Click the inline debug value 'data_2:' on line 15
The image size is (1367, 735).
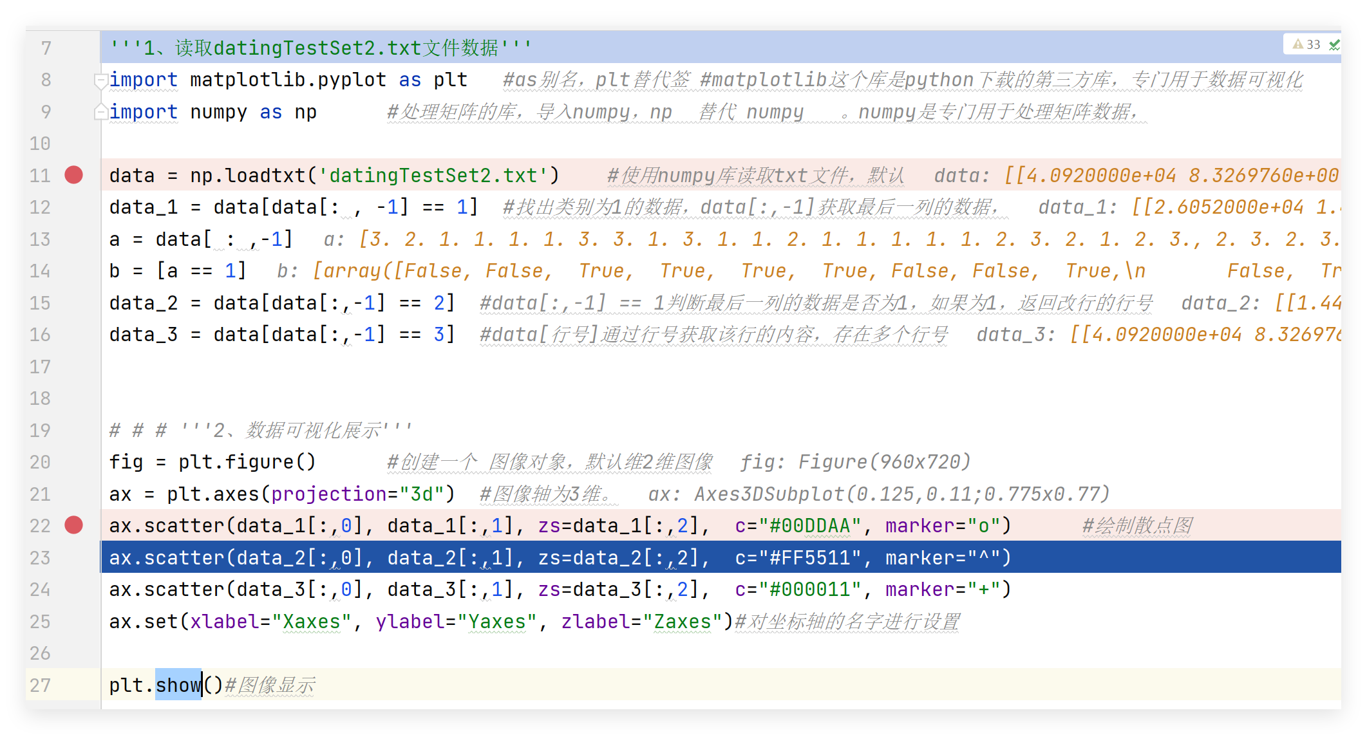[1221, 303]
